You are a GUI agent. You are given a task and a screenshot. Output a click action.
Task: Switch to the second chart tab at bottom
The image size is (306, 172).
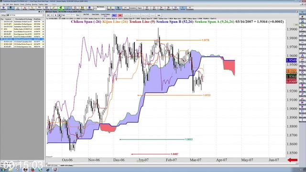click(67, 166)
